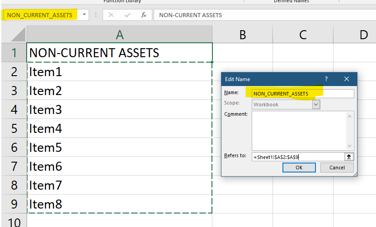
Task: Click empty cell C1
Action: [x=303, y=53]
